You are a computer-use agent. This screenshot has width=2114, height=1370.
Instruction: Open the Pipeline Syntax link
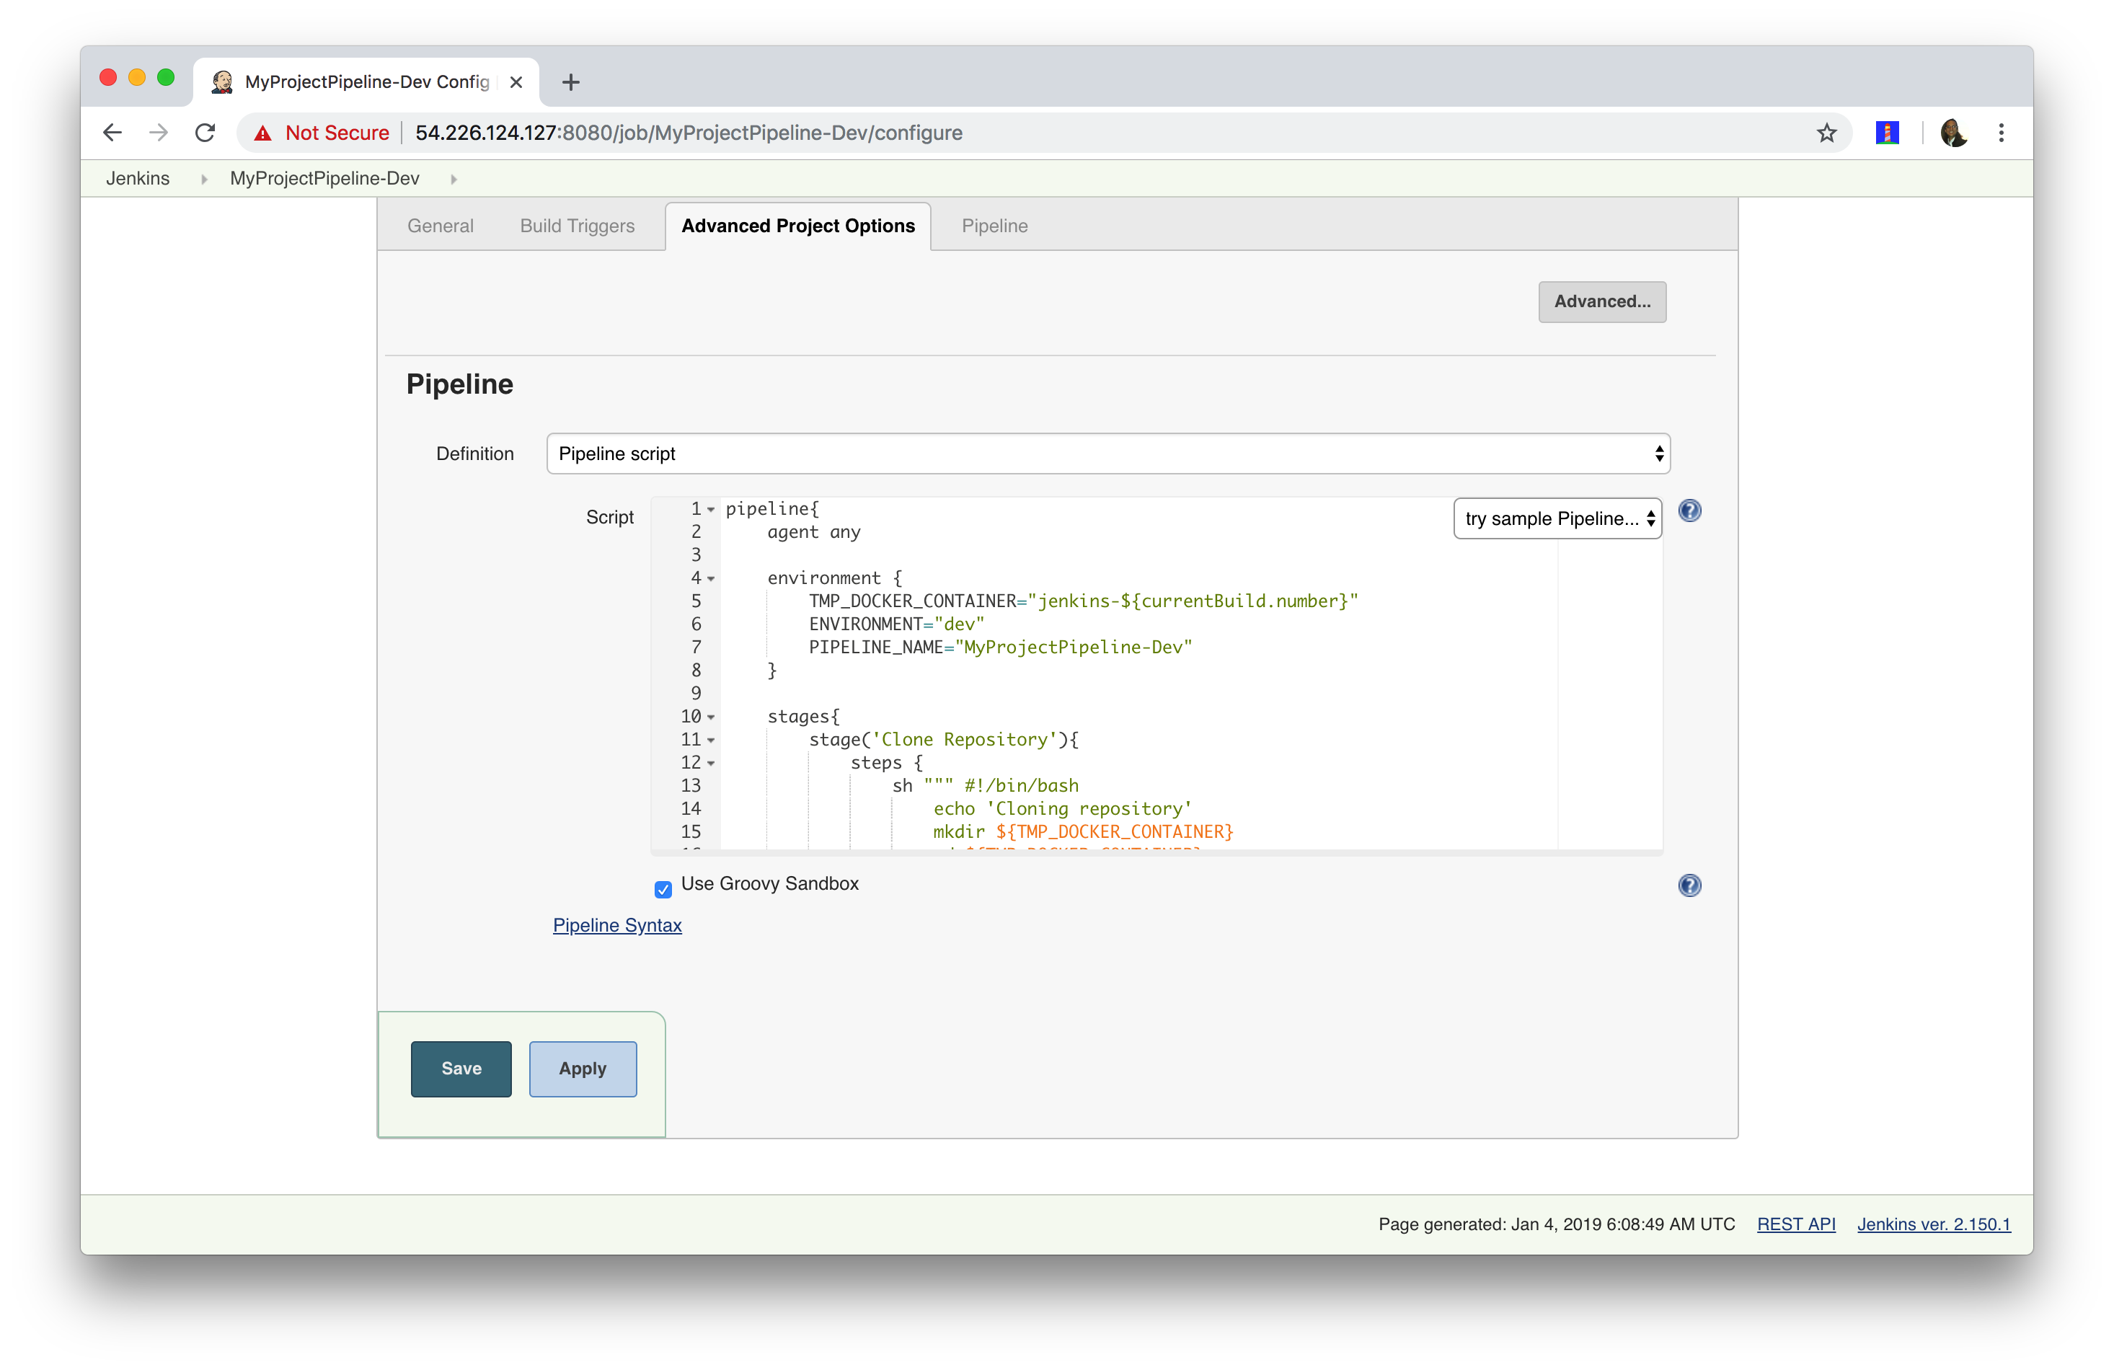click(x=617, y=926)
